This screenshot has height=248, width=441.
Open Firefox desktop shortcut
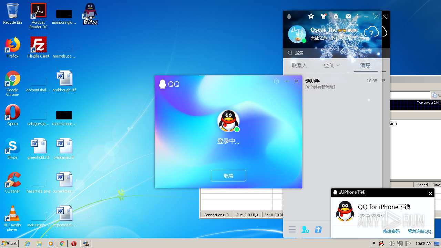pos(12,48)
